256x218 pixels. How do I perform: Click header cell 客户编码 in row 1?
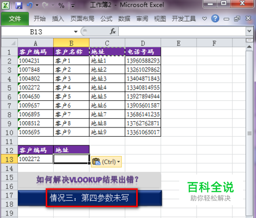pos(35,52)
